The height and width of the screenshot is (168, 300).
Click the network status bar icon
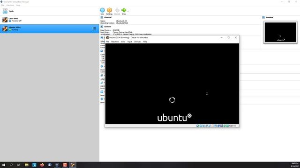(x=207, y=126)
